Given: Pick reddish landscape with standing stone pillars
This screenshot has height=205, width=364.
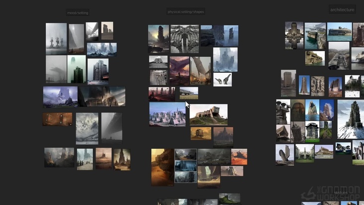Looking at the screenshot, I should click(x=162, y=94).
